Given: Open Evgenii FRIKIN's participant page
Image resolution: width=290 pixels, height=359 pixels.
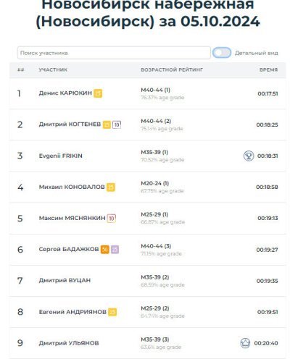Looking at the screenshot, I should (61, 156).
